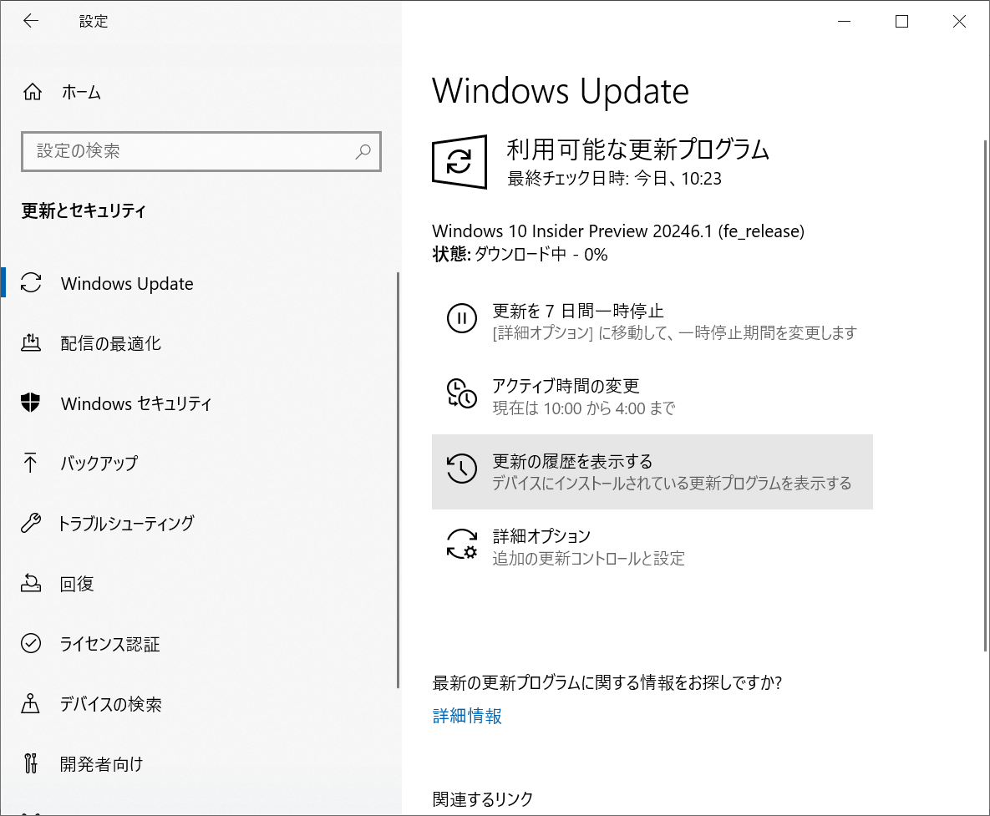The width and height of the screenshot is (990, 816).
Task: Click the 関連するリンク heading
Action: click(x=482, y=799)
